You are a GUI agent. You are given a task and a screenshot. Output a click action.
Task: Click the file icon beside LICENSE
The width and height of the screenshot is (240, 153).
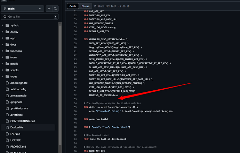coord(7,140)
